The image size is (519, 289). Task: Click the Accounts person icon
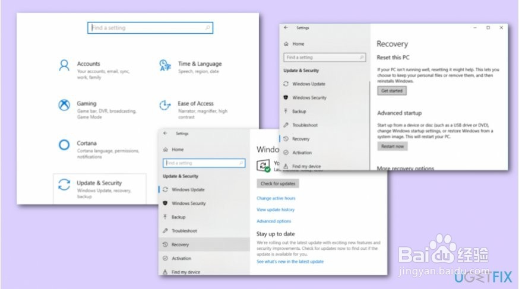click(x=64, y=65)
